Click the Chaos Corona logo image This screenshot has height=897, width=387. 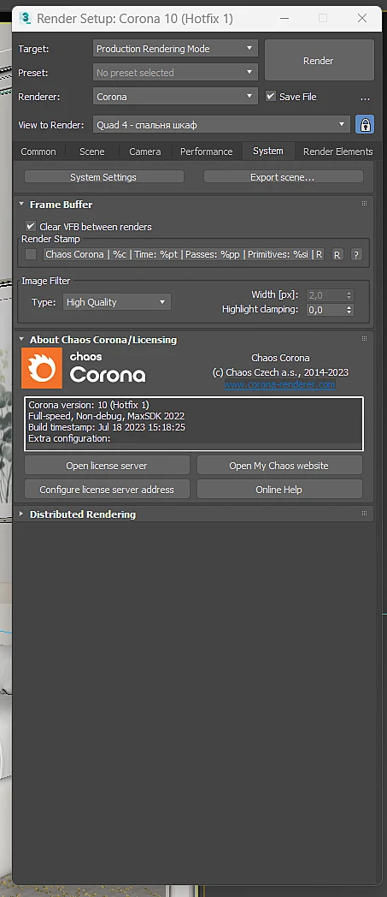pos(84,368)
